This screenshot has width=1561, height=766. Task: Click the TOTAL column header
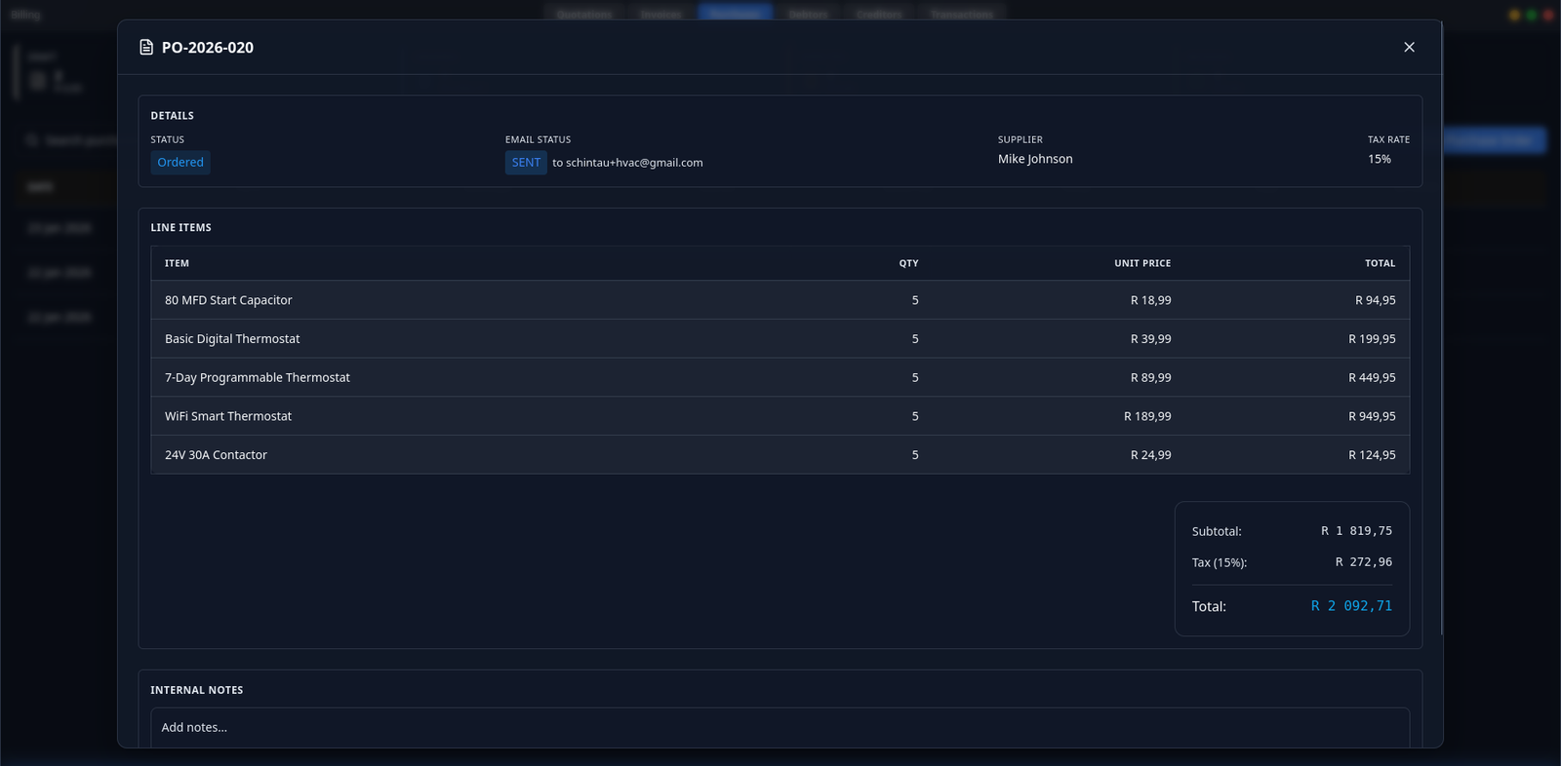tap(1380, 263)
